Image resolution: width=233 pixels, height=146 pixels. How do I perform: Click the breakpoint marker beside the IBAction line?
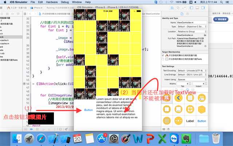point(24,84)
